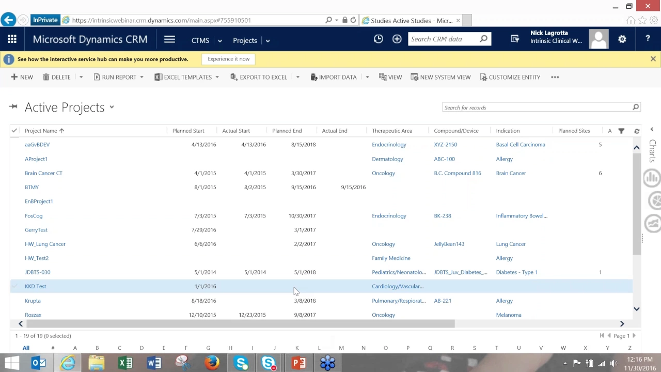This screenshot has height=372, width=661.
Task: Select the All alphabet filter
Action: point(26,348)
